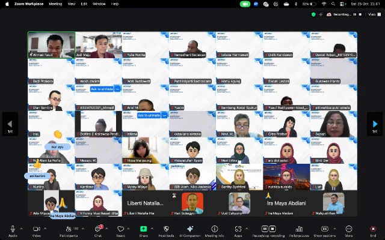This screenshot has width=385, height=240.
Task: Go to the next gallery page arrow
Action: 375,124
